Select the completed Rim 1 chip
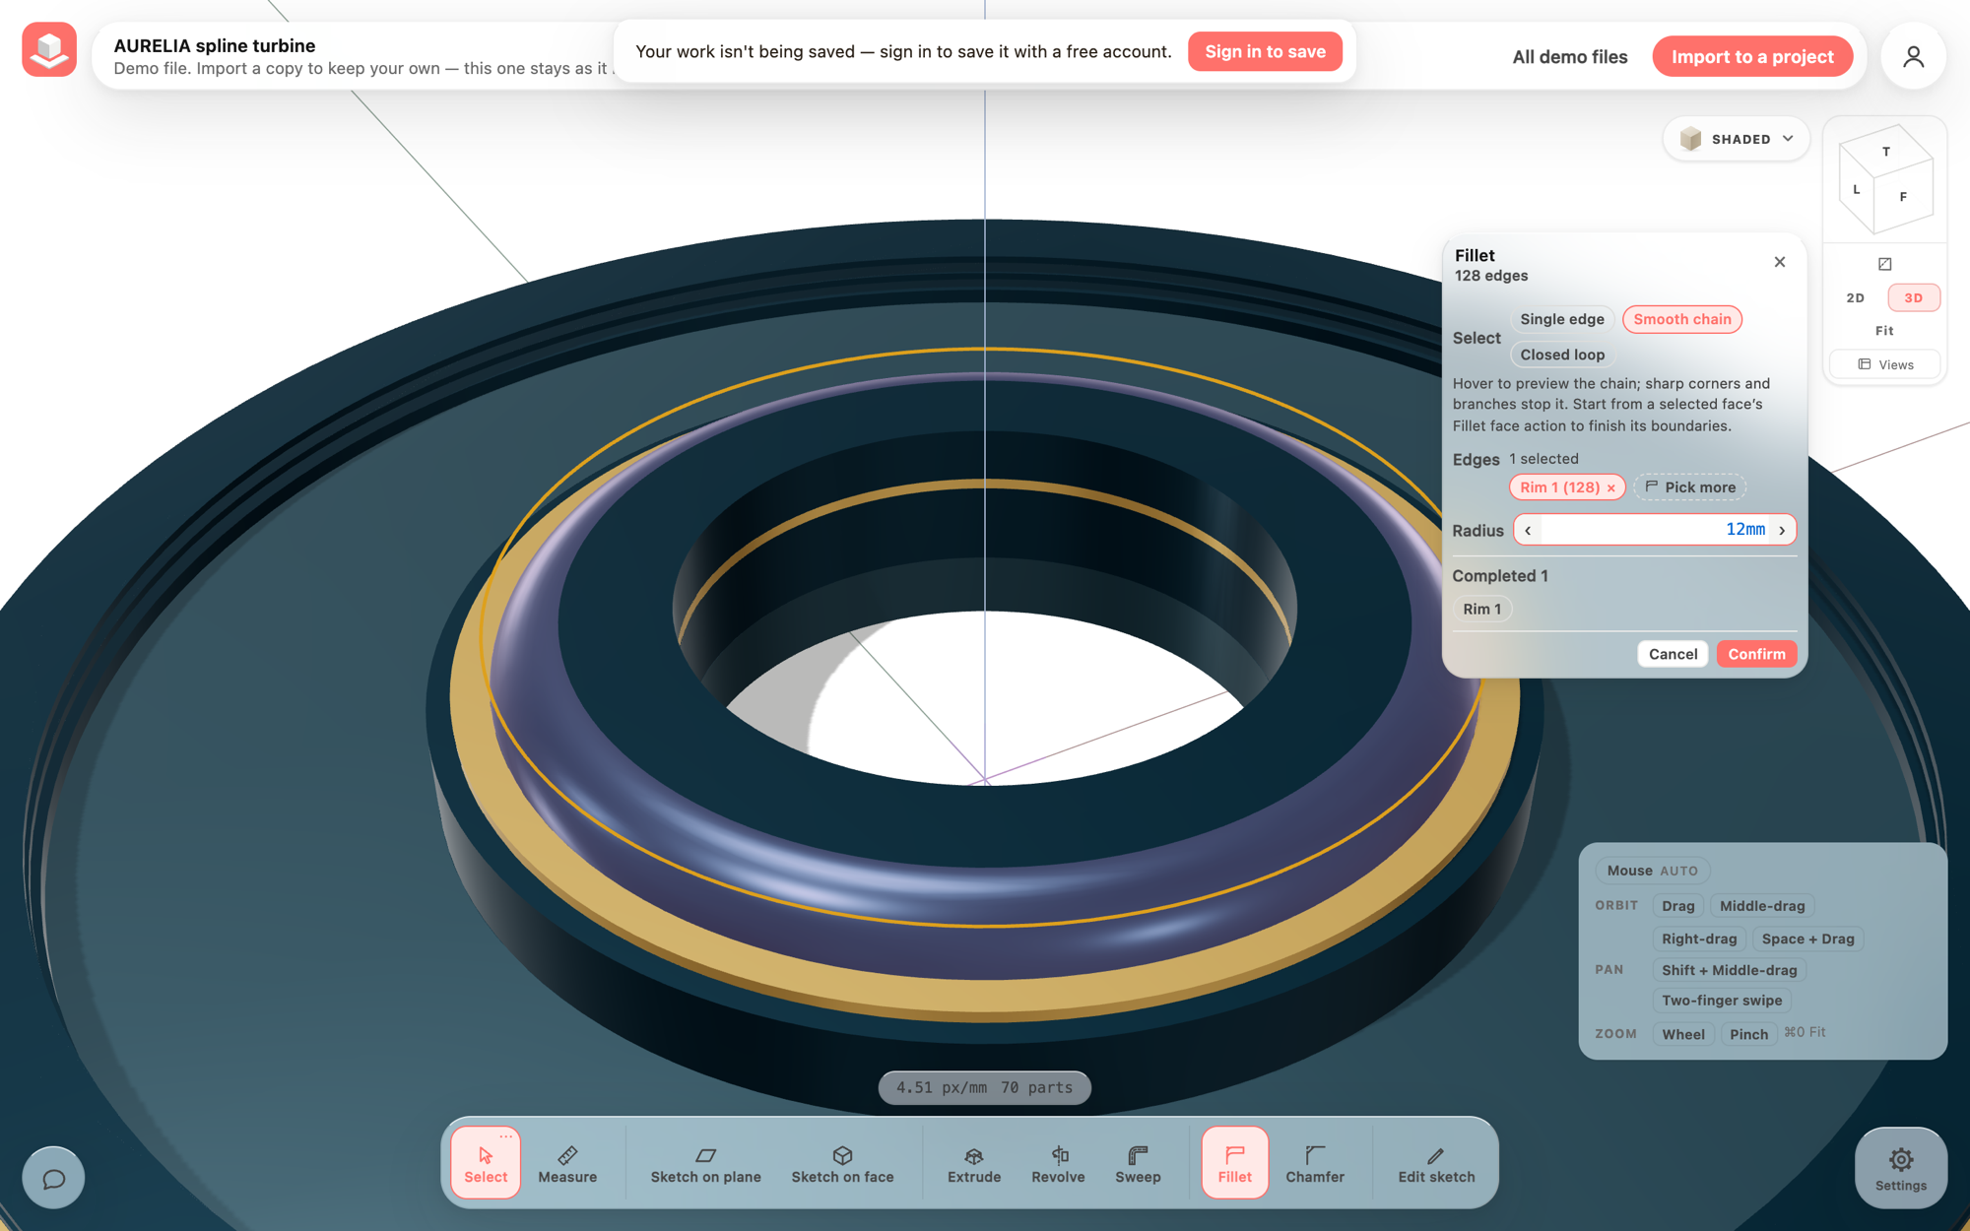 click(1481, 609)
